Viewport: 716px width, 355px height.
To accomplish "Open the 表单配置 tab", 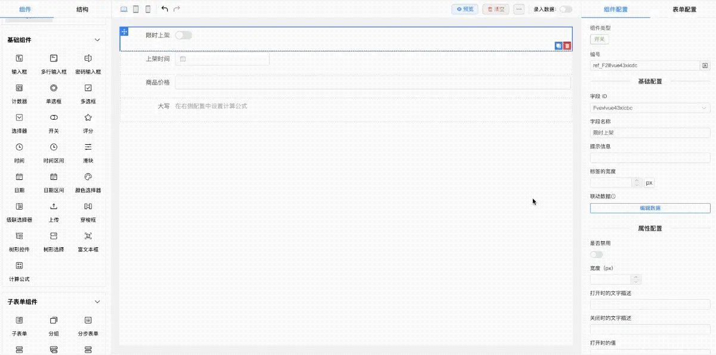I will tap(684, 10).
